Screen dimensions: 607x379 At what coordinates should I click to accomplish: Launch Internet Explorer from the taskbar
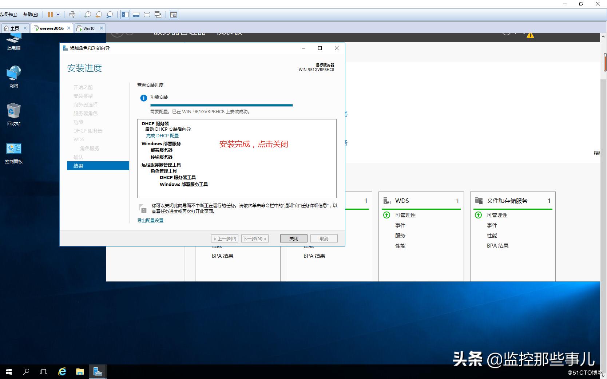(x=62, y=372)
